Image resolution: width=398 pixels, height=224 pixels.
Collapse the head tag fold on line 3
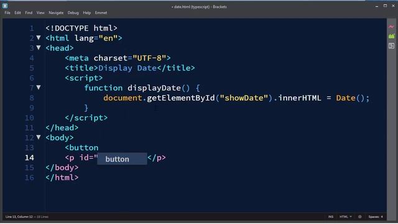(x=39, y=47)
